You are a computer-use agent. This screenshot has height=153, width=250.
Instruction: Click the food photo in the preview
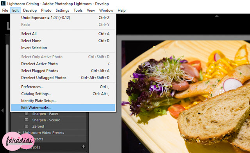pos(186,97)
